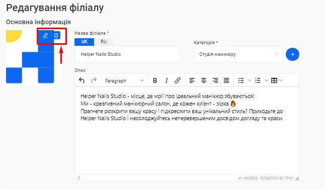Screen dimensions: 325x189
Task: Insert a bullet list
Action: click(241, 80)
